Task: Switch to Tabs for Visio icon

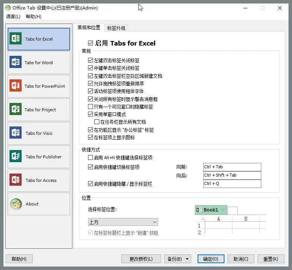Action: [16, 133]
